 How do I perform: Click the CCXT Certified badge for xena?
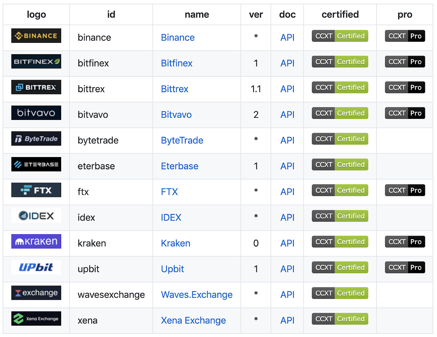coord(340,318)
